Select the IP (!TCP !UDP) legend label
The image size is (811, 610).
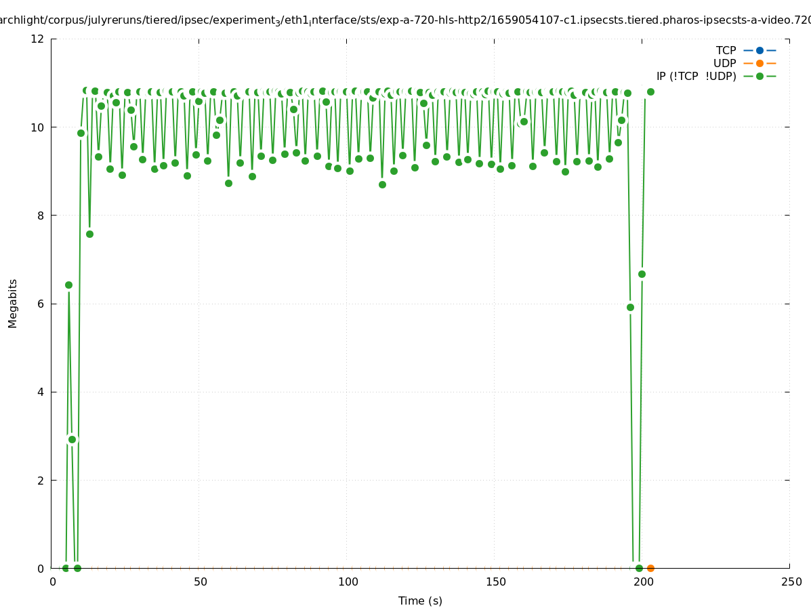tap(696, 76)
